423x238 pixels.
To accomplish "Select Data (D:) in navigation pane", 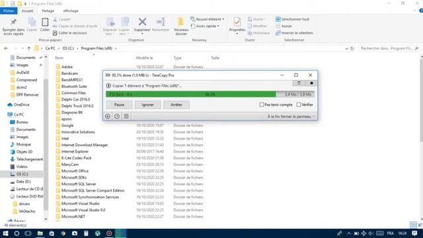I will [x=23, y=182].
